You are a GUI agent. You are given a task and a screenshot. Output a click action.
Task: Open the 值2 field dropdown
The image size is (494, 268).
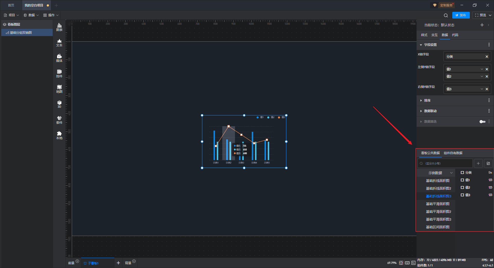coord(482,76)
